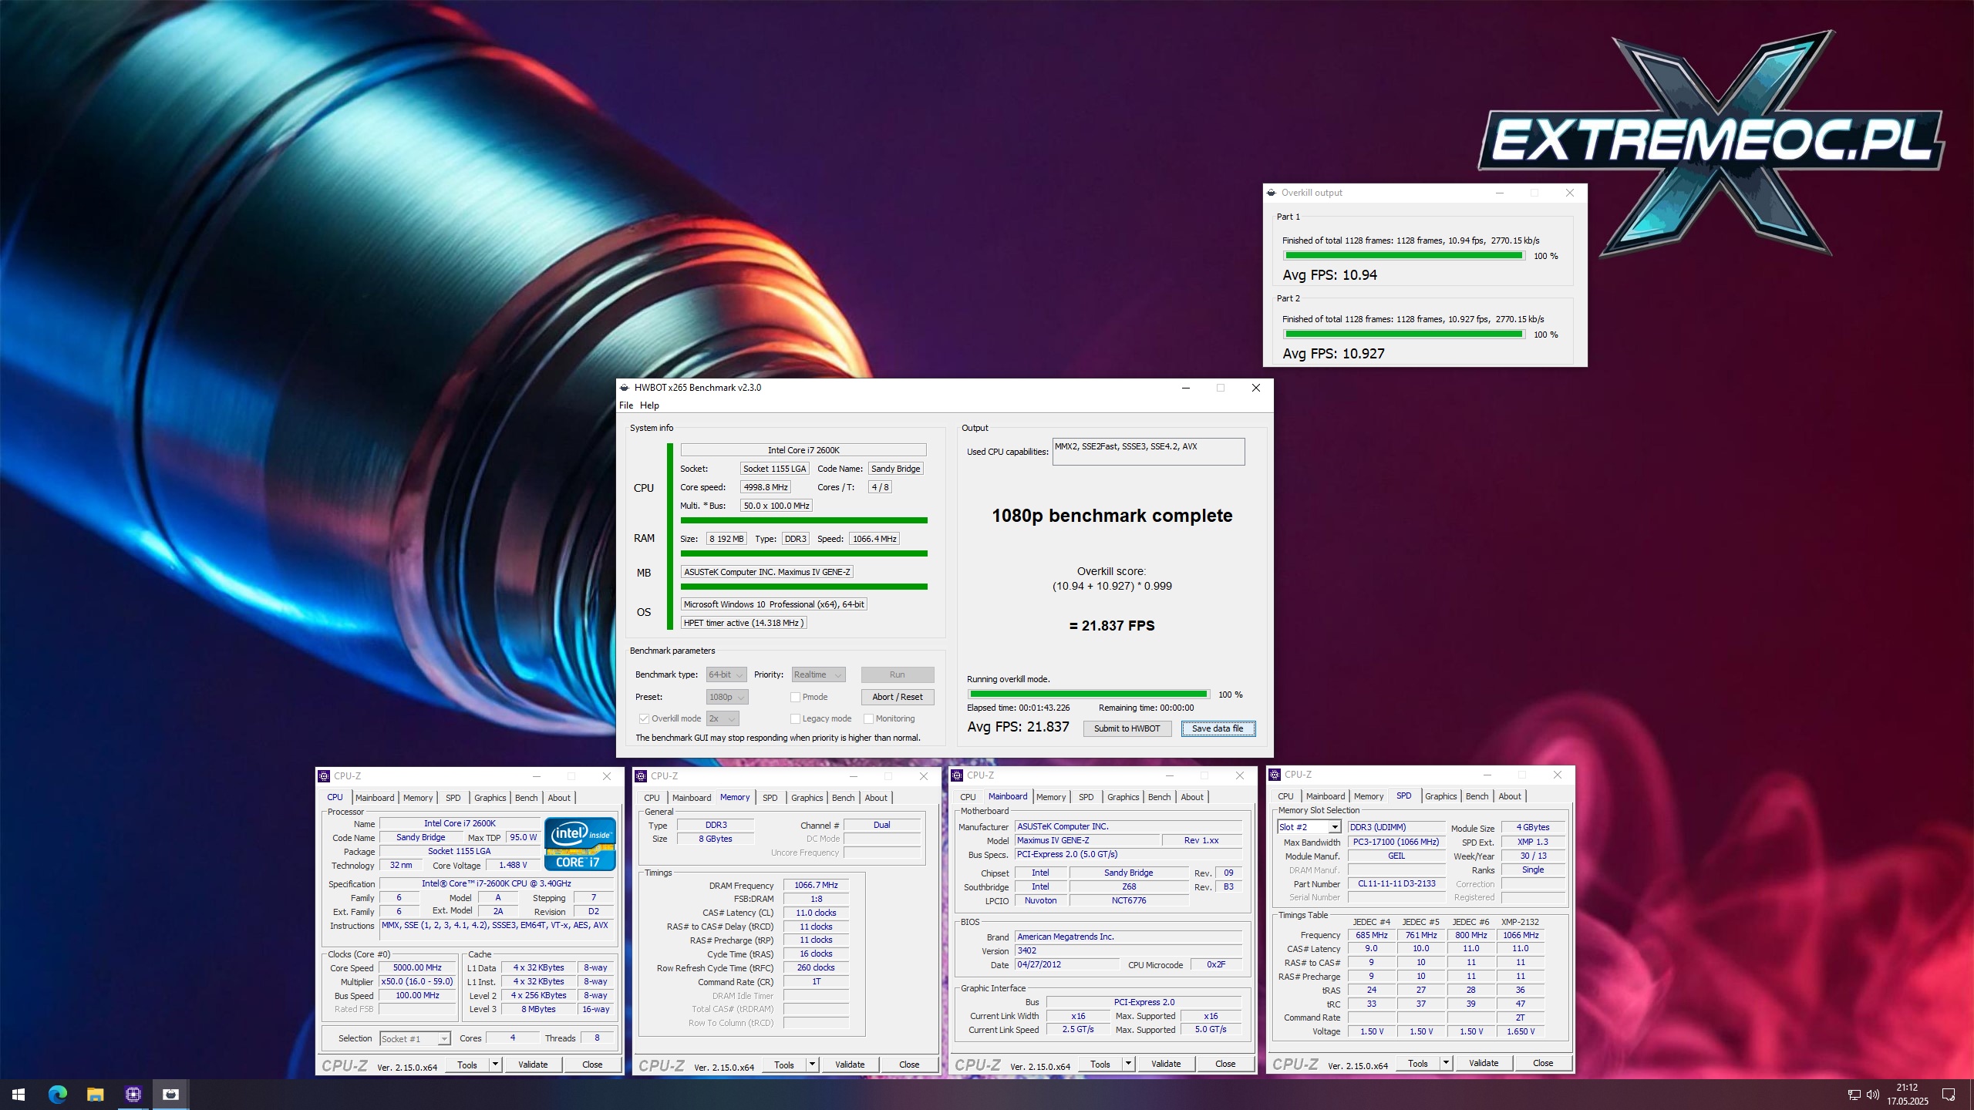Click Close button in CPU-Z Mainboard window
Viewport: 1974px width, 1110px height.
1224,1064
